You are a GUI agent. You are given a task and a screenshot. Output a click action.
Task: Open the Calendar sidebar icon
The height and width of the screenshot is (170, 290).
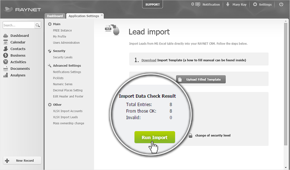6,42
